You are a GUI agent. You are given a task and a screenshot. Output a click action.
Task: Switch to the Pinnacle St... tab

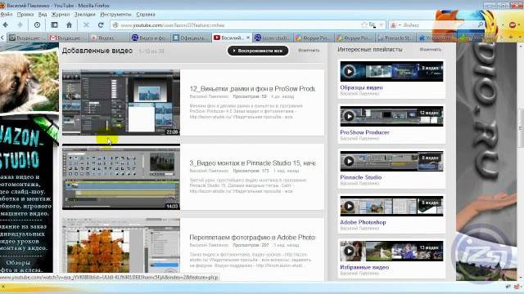pyautogui.click(x=395, y=38)
